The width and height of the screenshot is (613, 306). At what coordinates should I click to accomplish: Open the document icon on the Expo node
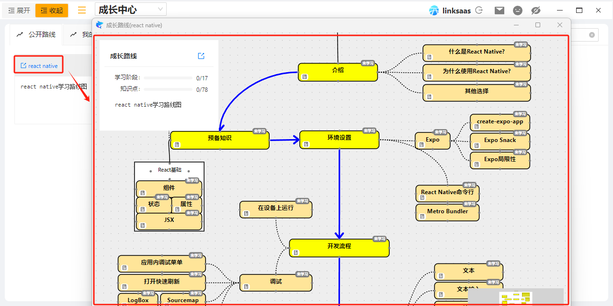(x=421, y=145)
